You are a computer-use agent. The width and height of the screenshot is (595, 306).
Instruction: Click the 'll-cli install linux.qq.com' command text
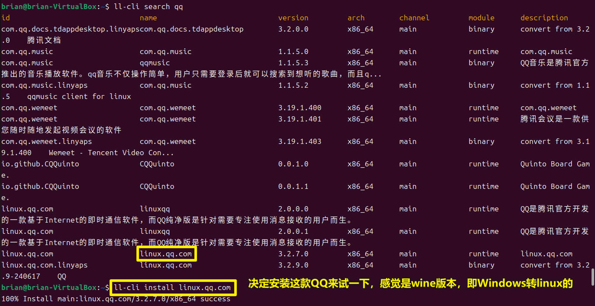point(172,288)
